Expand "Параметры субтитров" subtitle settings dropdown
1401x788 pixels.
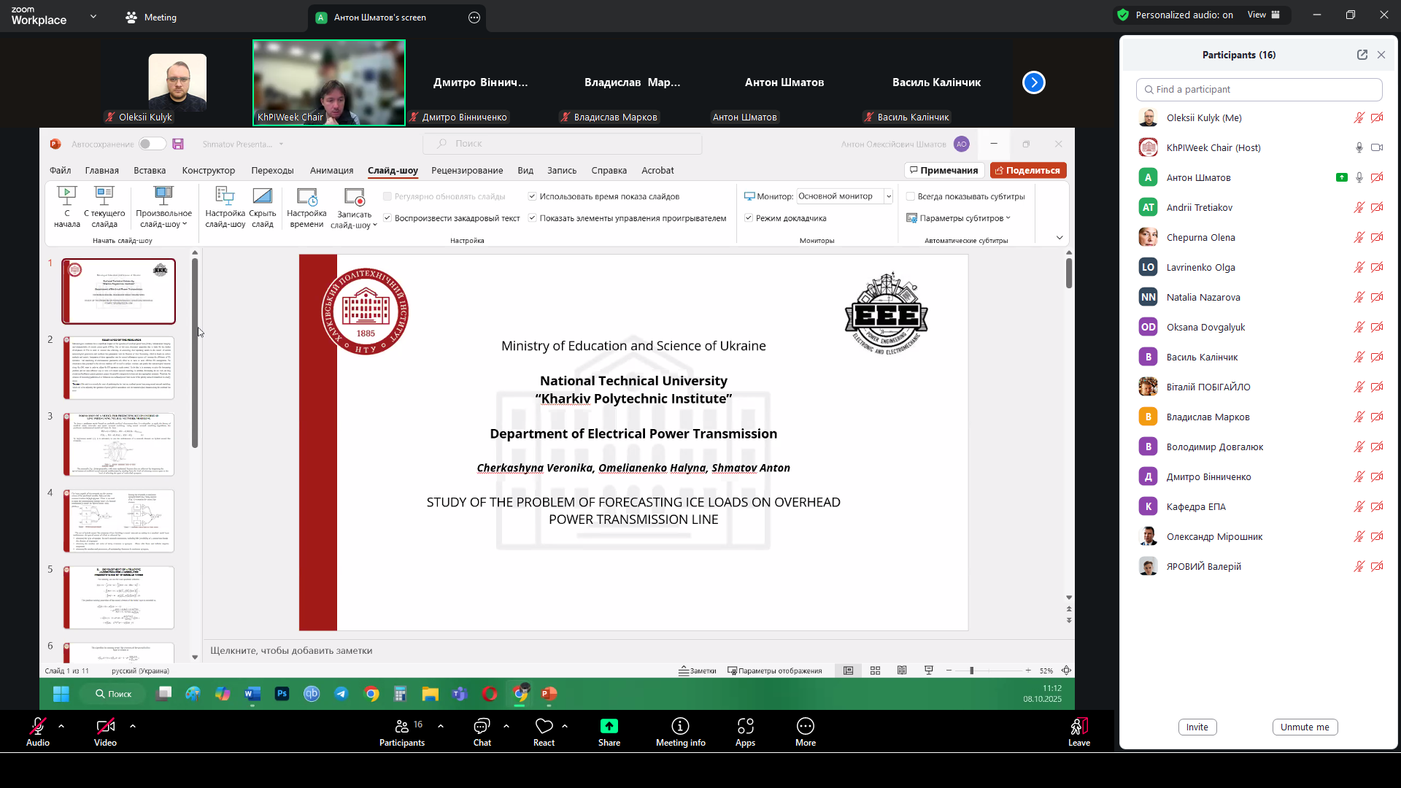[960, 217]
